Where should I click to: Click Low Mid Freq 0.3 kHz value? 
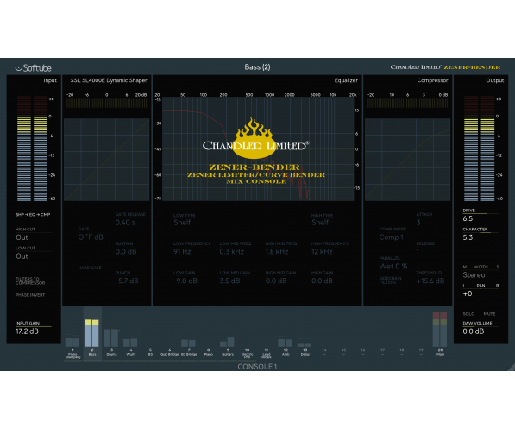pyautogui.click(x=231, y=252)
